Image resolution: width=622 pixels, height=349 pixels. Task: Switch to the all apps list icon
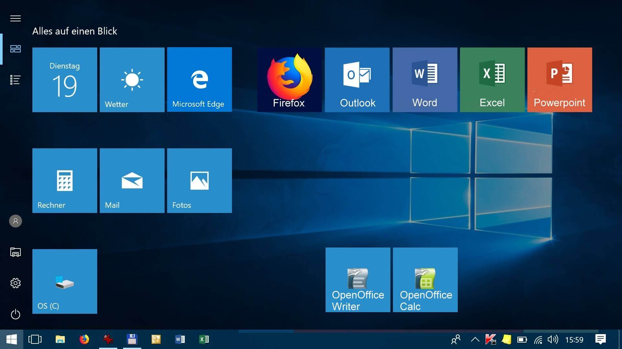pyautogui.click(x=16, y=80)
